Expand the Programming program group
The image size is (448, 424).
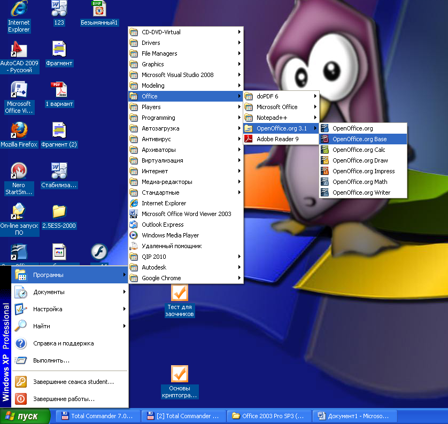(186, 118)
